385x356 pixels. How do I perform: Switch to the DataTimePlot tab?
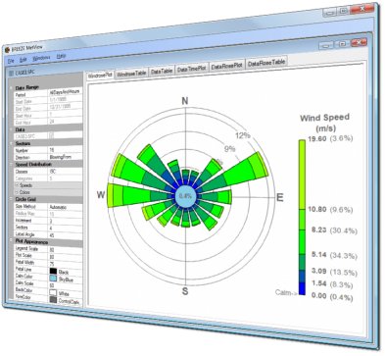[x=192, y=69]
